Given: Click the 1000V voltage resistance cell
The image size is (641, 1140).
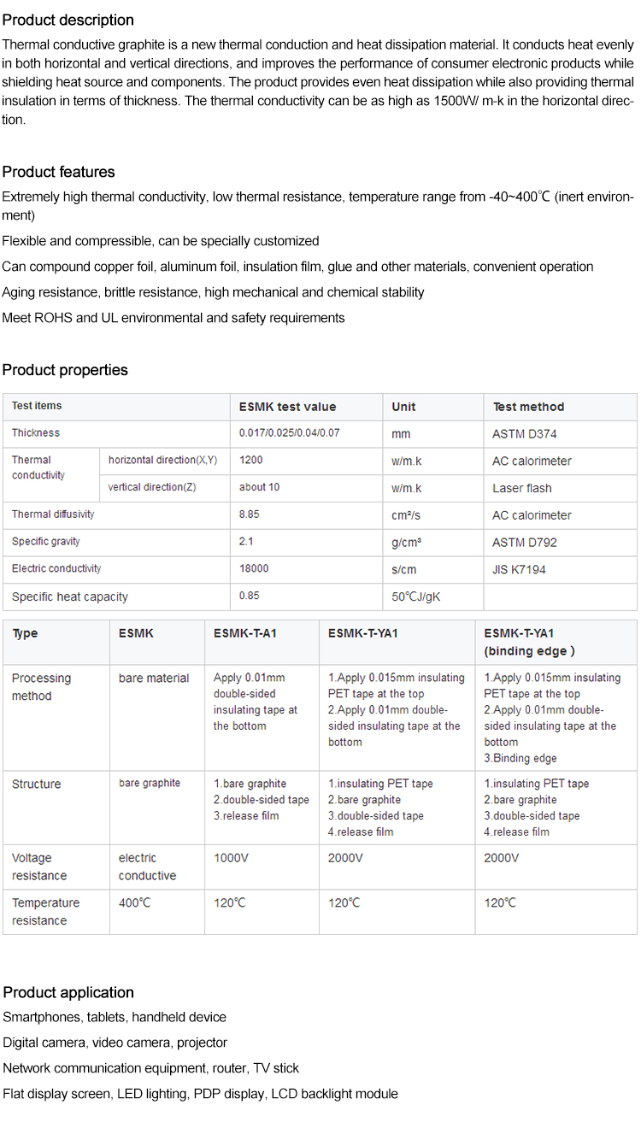Looking at the screenshot, I should point(232,858).
